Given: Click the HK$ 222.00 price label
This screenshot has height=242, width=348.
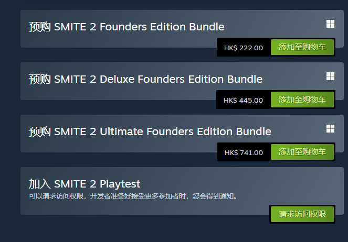Looking at the screenshot, I should [244, 48].
